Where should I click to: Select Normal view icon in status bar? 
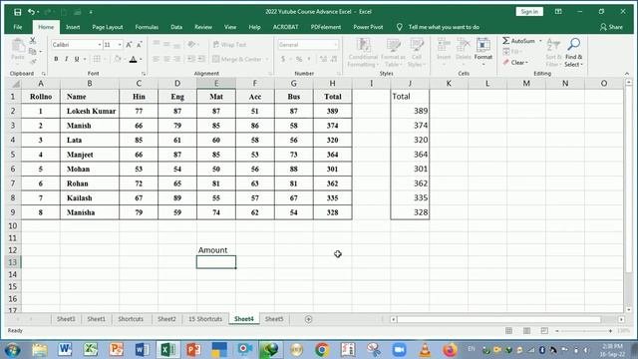[508, 331]
